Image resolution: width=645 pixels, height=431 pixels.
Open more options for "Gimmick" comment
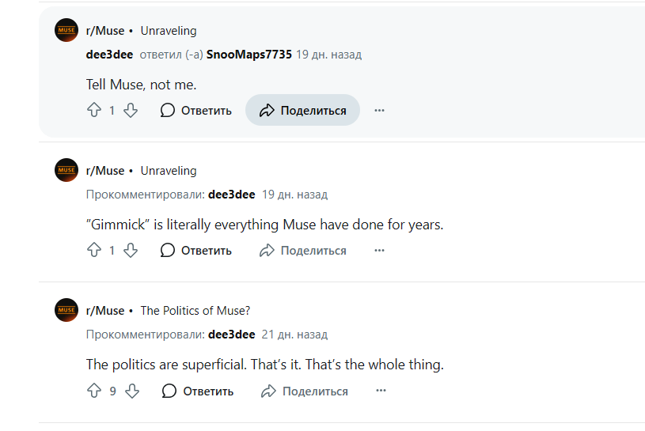379,251
